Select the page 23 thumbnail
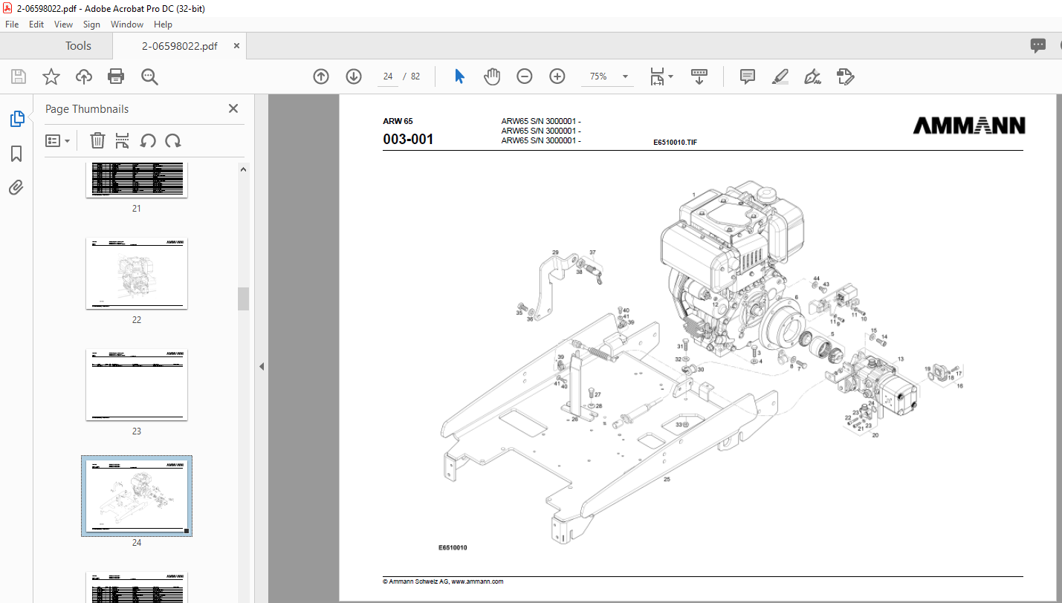 coord(137,385)
